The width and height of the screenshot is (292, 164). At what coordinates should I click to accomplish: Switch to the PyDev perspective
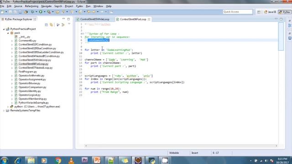pyautogui.click(x=285, y=12)
